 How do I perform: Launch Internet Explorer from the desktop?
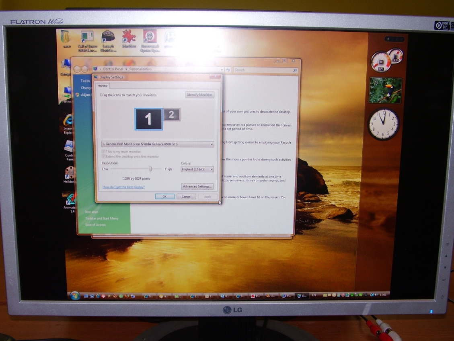point(68,124)
